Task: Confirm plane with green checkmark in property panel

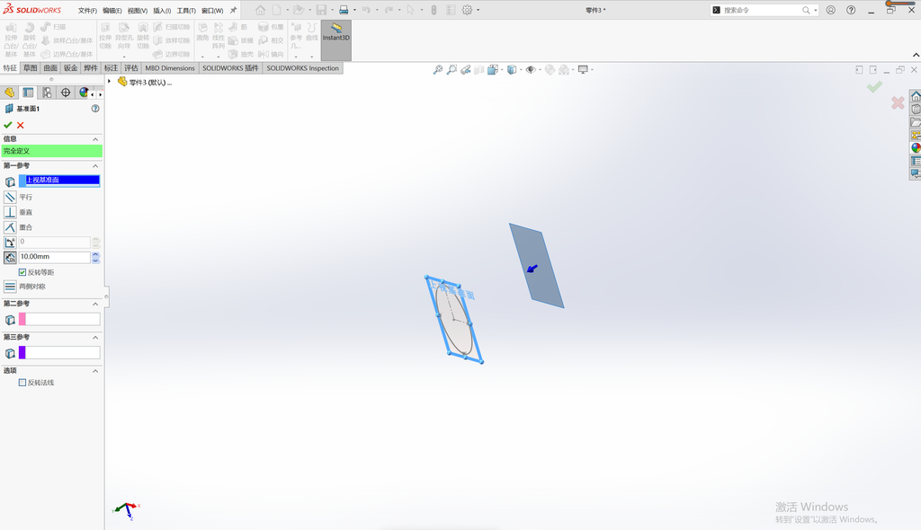Action: click(x=7, y=125)
